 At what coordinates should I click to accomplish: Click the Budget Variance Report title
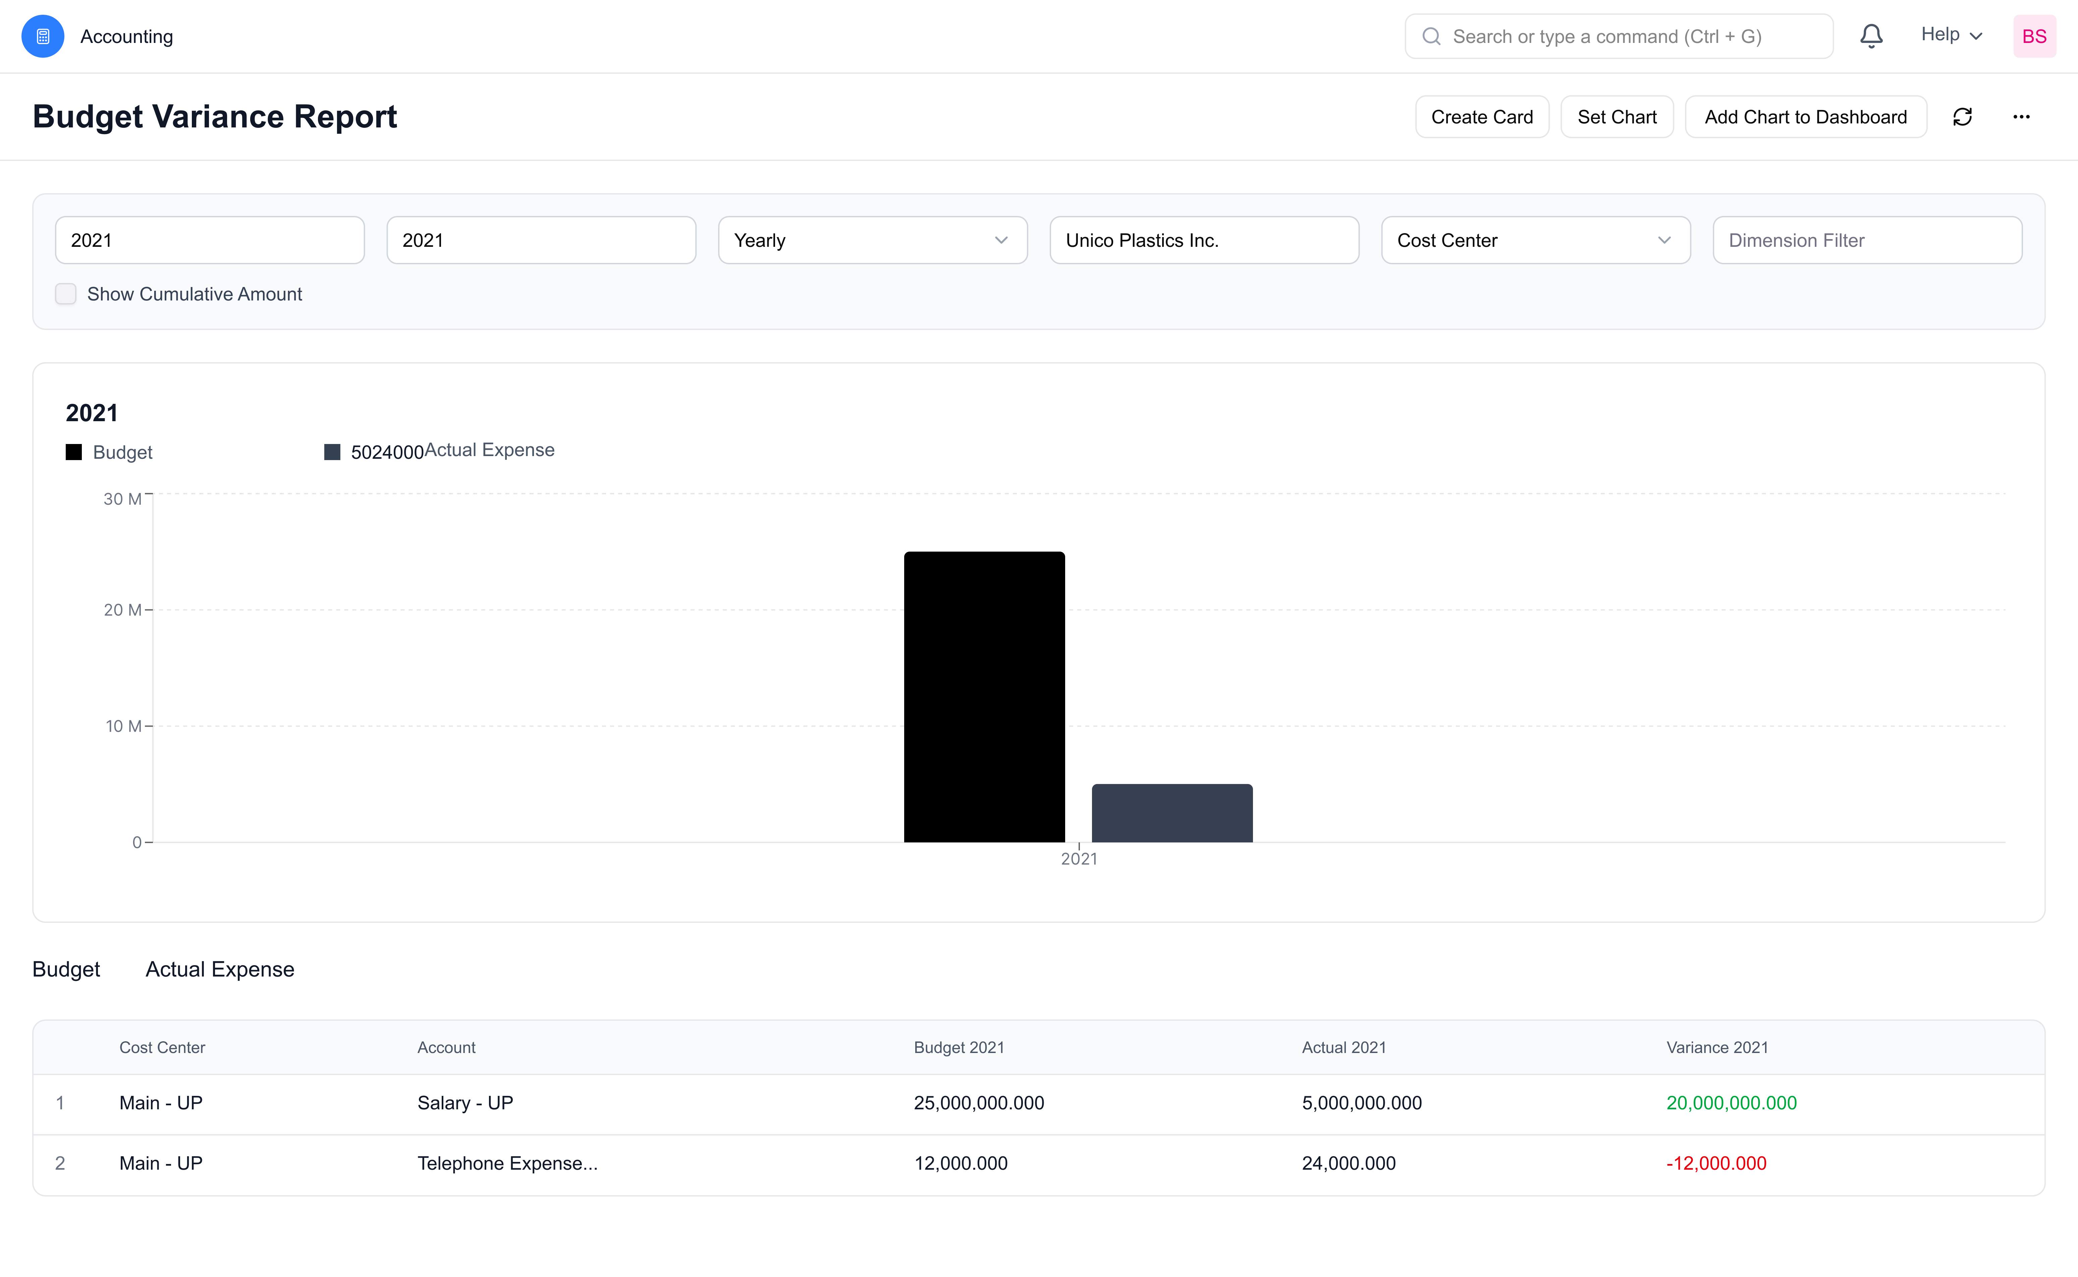click(x=215, y=117)
